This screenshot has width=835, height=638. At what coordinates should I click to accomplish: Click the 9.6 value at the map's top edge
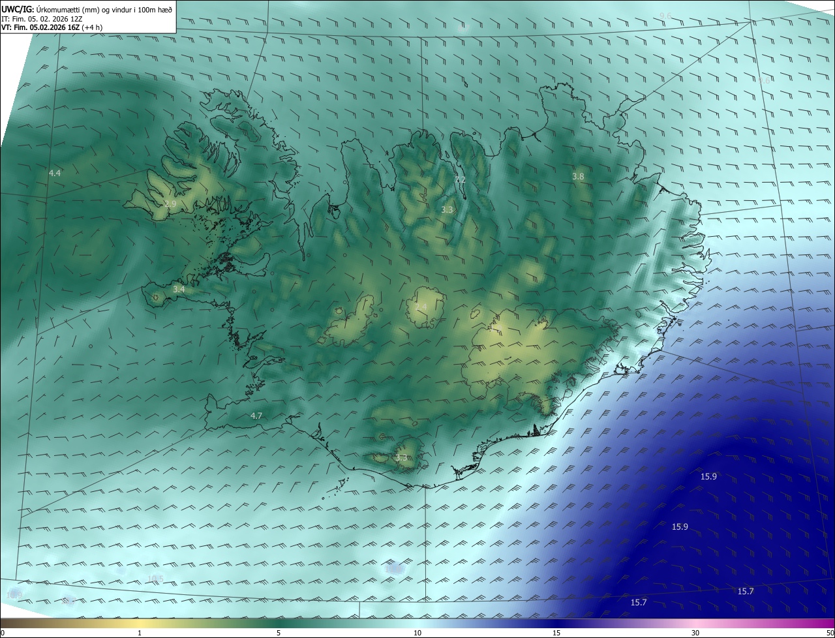(x=665, y=16)
